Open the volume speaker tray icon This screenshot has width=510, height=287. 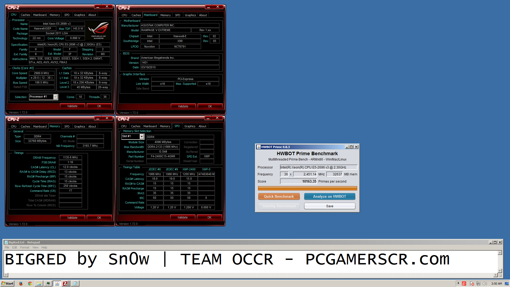click(x=484, y=284)
